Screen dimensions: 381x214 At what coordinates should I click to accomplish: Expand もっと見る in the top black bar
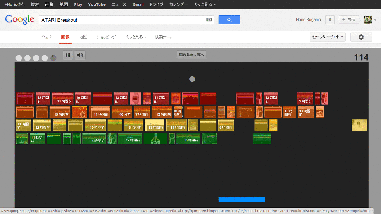click(x=205, y=4)
